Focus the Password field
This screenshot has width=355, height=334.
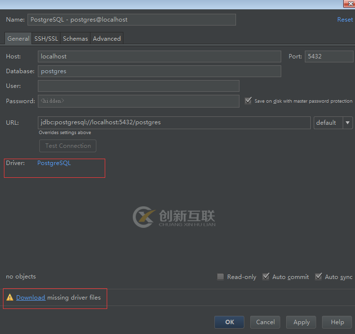(139, 101)
